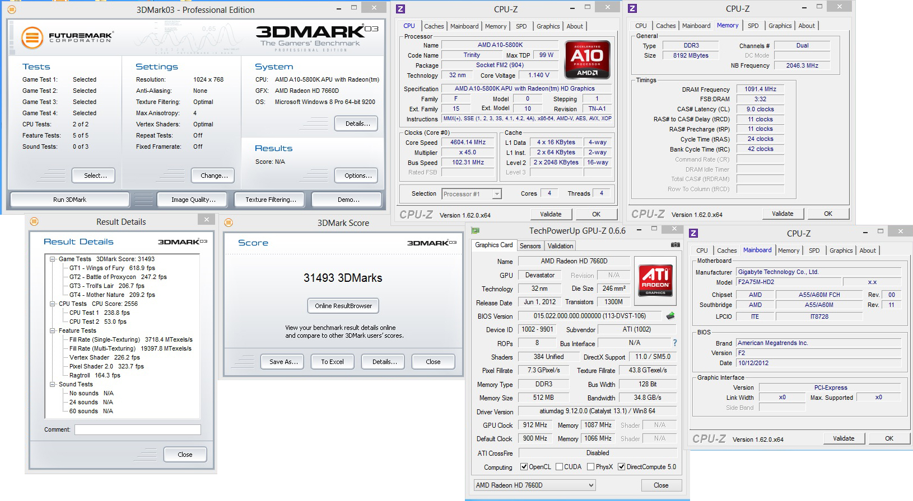This screenshot has width=913, height=501.
Task: Open the SPD tab in the CPU tab window
Action: pos(521,26)
